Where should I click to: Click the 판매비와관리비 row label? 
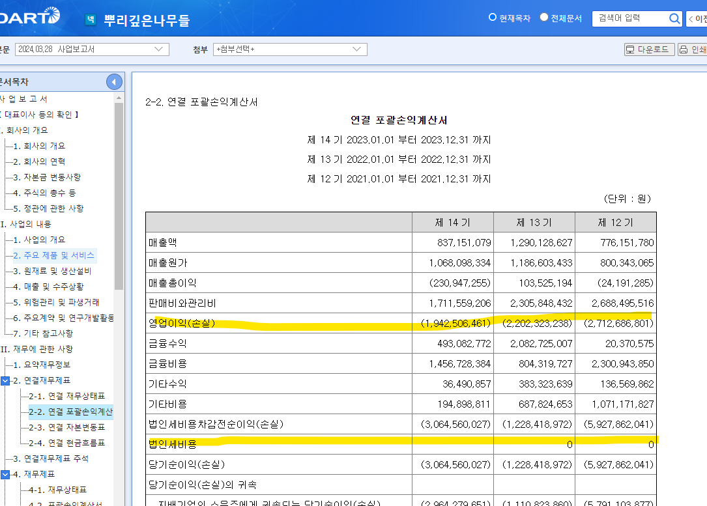point(182,303)
